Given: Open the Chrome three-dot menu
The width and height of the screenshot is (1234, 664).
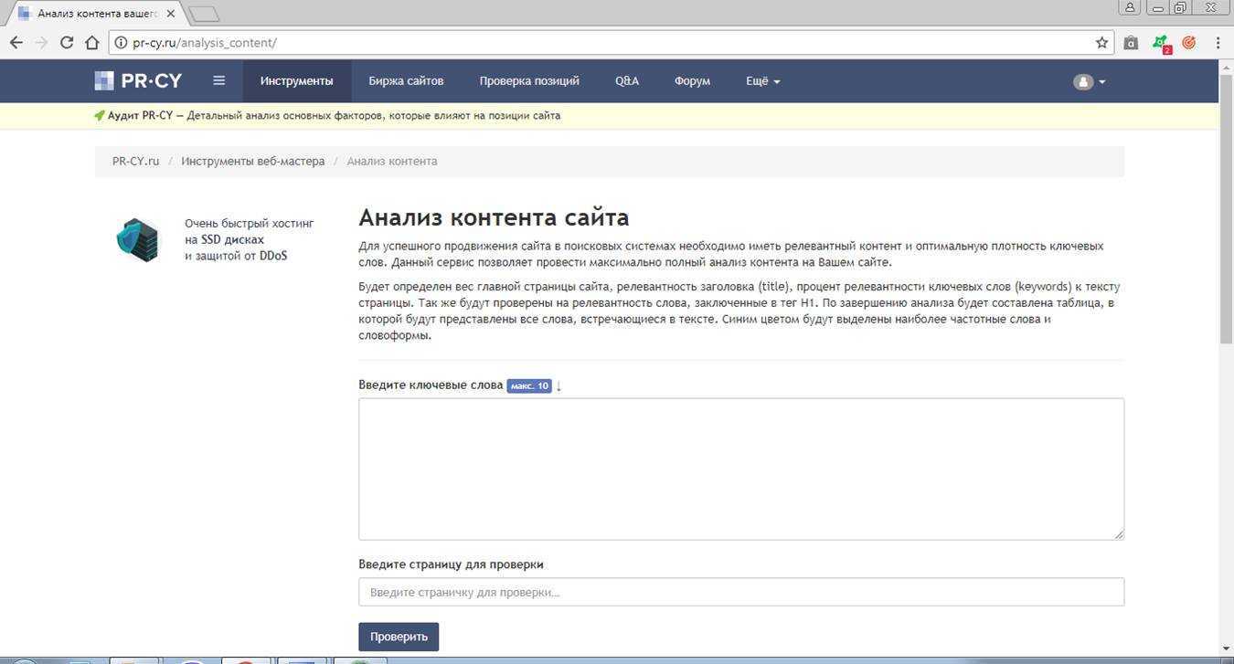Looking at the screenshot, I should tap(1218, 42).
